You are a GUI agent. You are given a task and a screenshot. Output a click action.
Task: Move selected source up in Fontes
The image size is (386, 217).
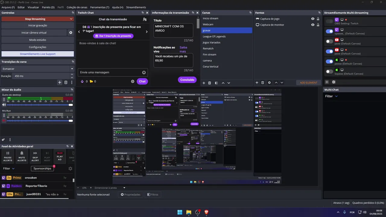(276, 83)
